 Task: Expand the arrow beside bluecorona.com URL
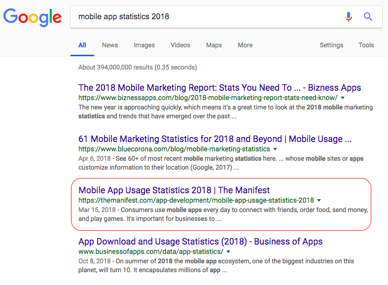[275, 149]
